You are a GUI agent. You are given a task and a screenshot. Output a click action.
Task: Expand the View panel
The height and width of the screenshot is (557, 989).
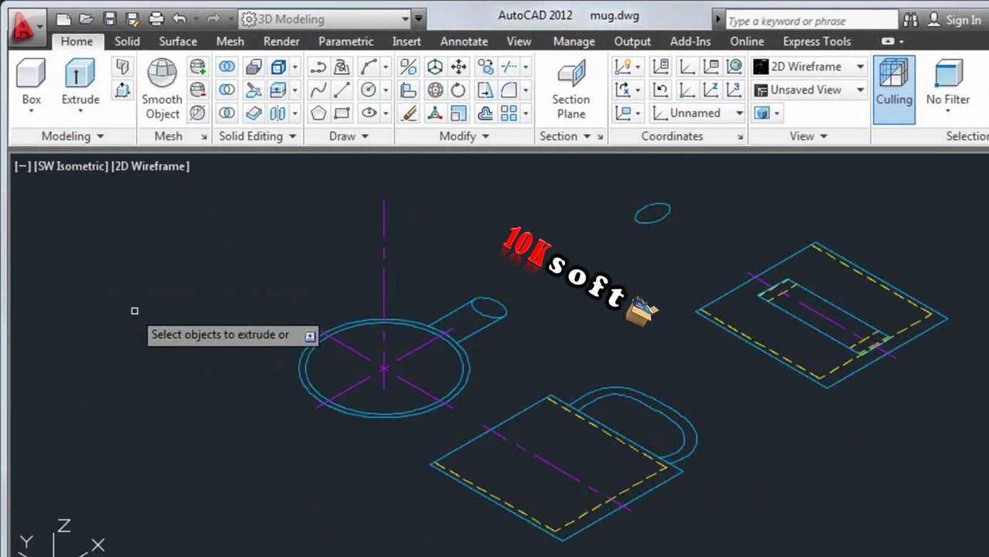pyautogui.click(x=808, y=136)
